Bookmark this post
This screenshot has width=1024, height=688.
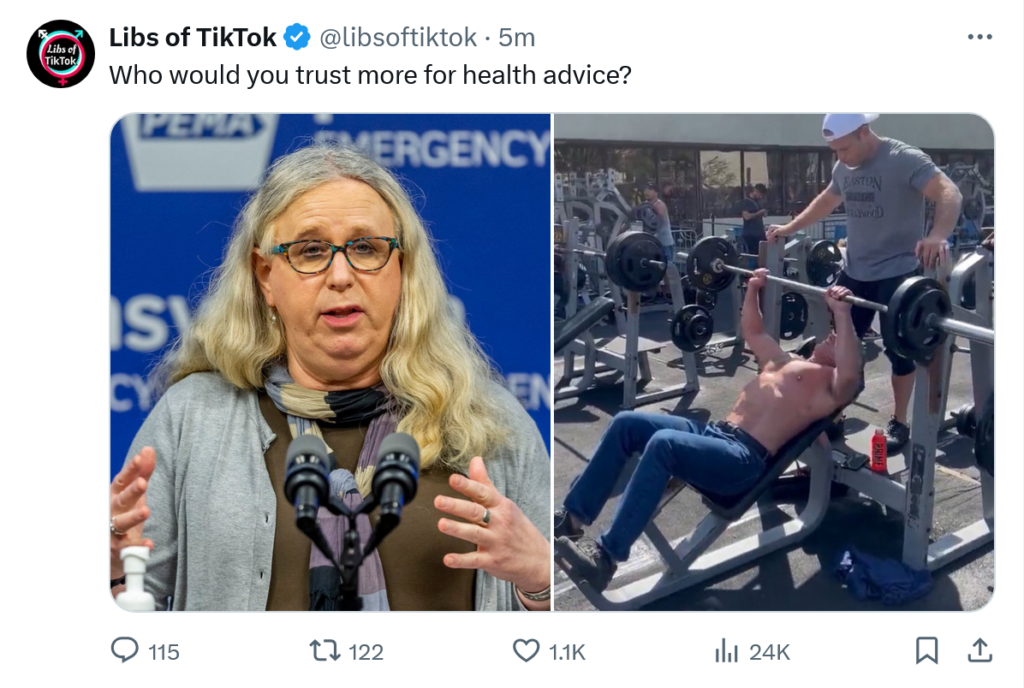click(926, 651)
